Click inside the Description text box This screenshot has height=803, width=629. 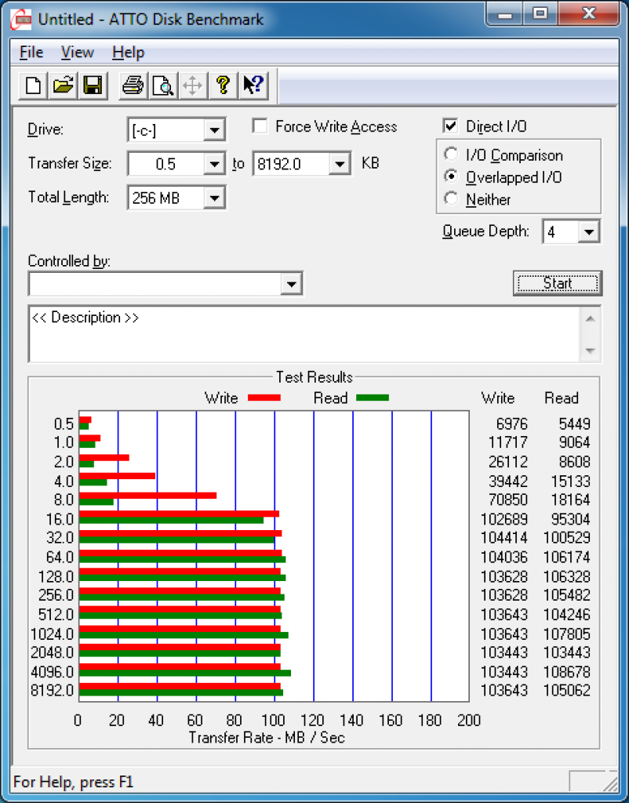pos(304,334)
